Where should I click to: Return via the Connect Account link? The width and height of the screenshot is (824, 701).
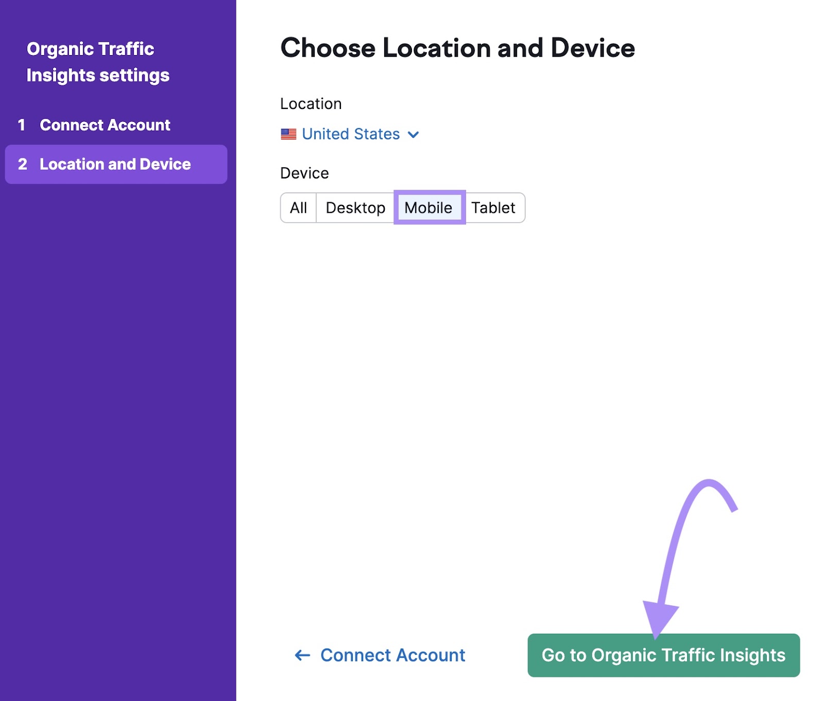click(x=392, y=655)
